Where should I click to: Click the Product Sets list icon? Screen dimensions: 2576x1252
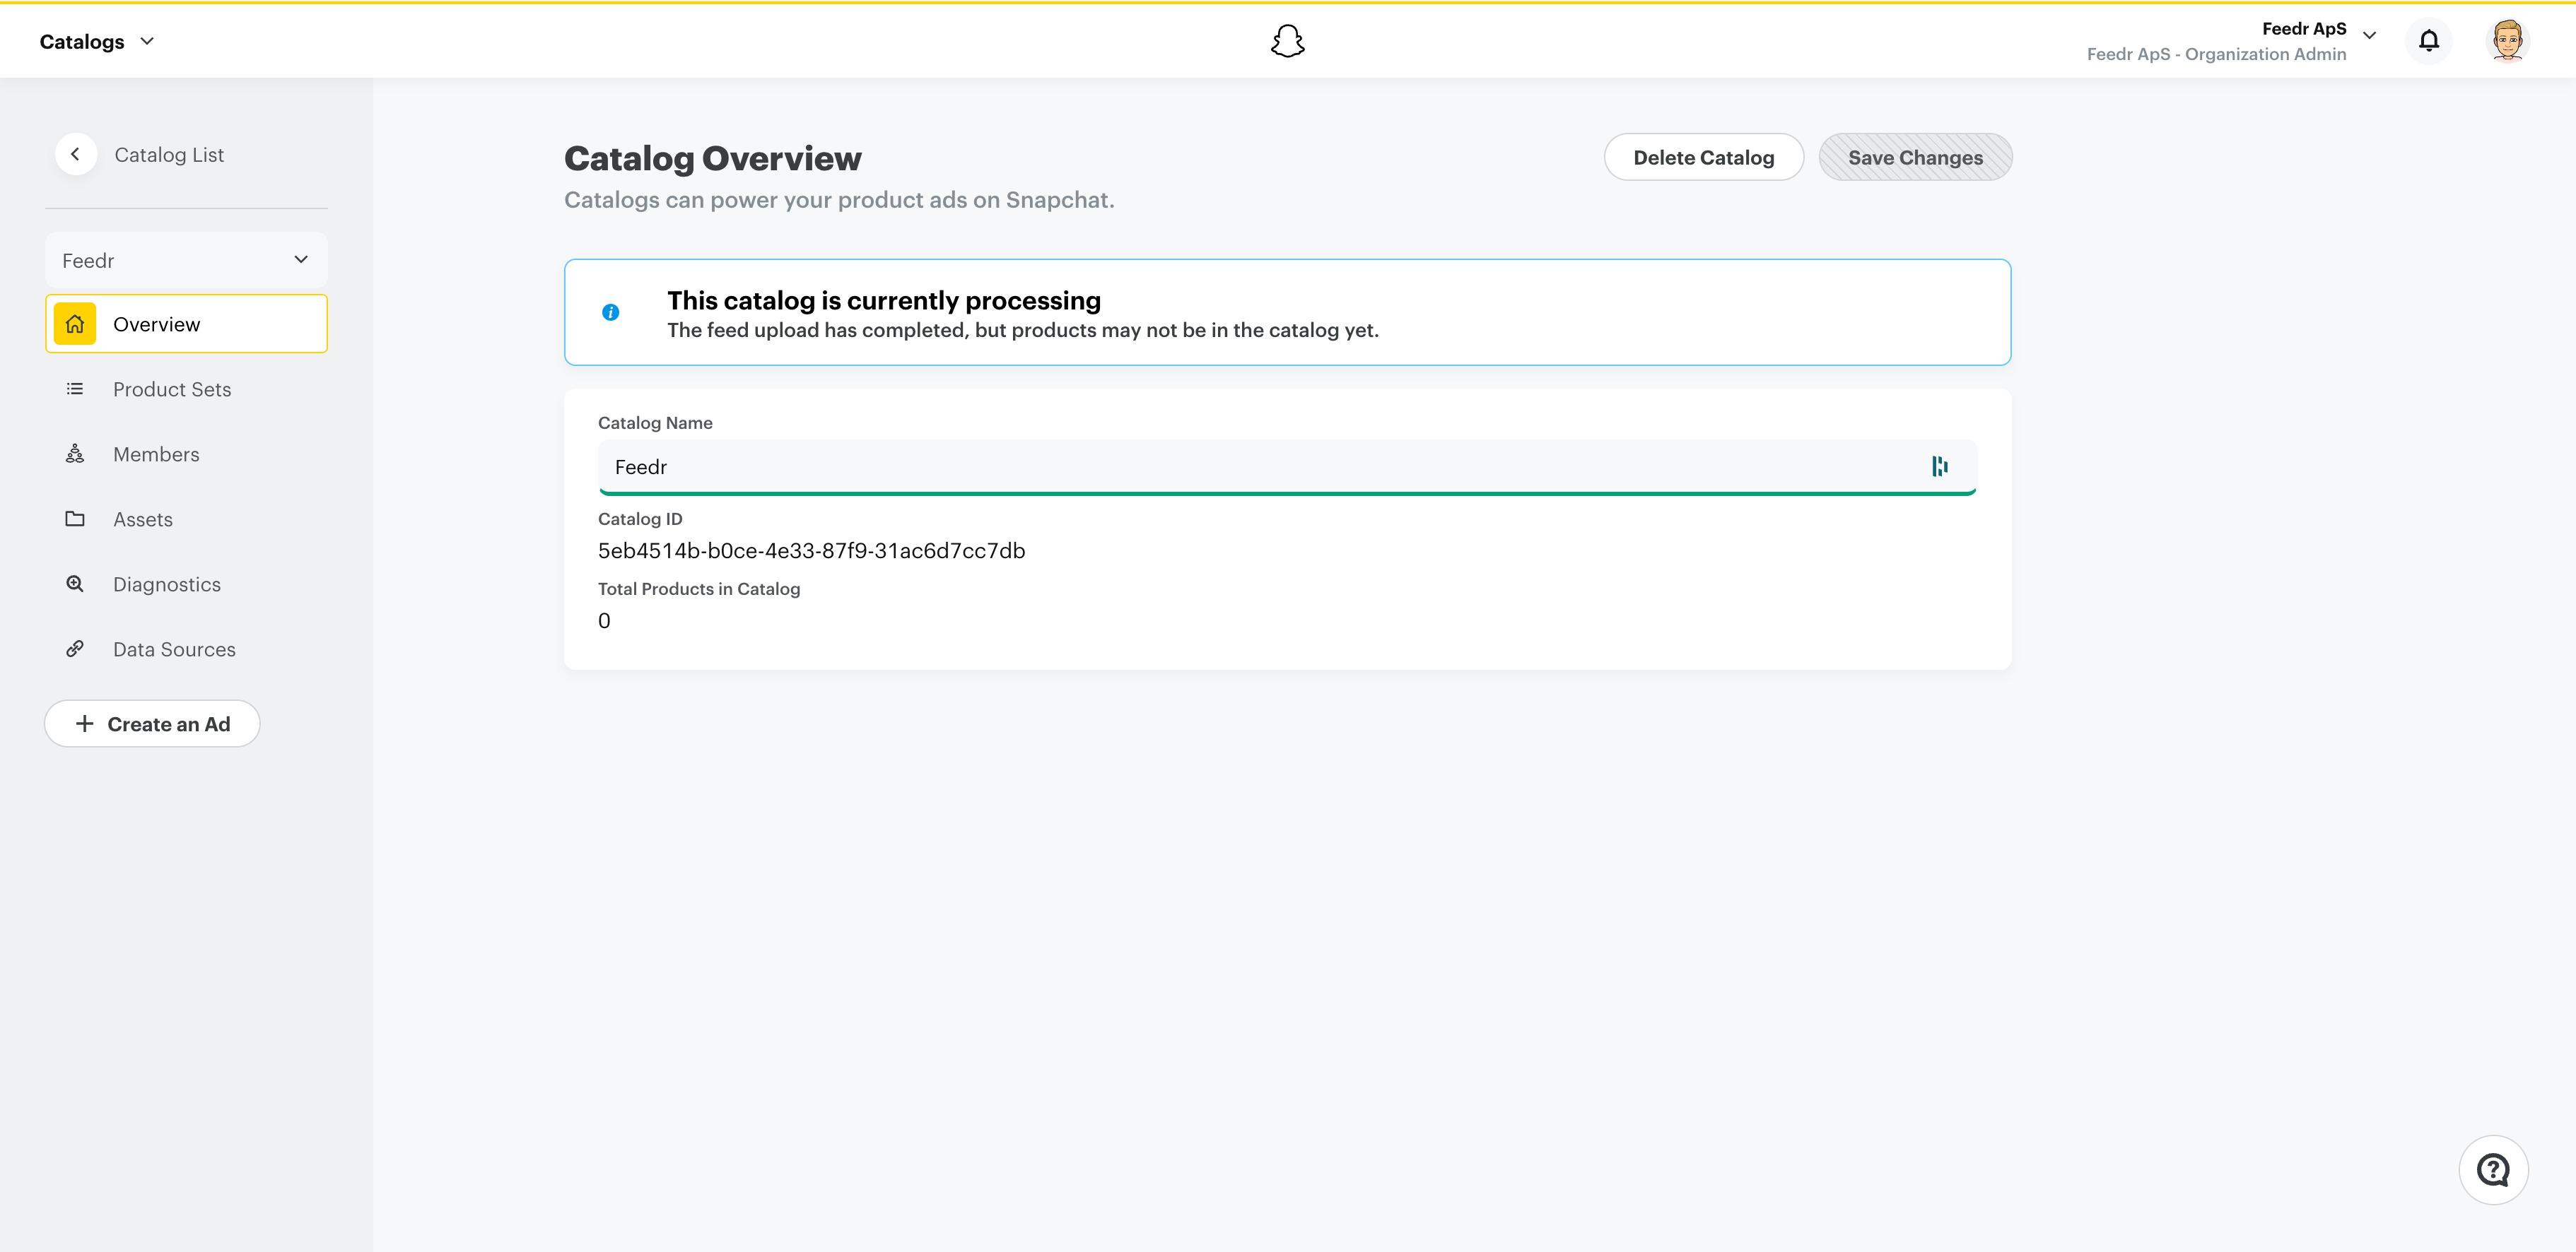75,389
